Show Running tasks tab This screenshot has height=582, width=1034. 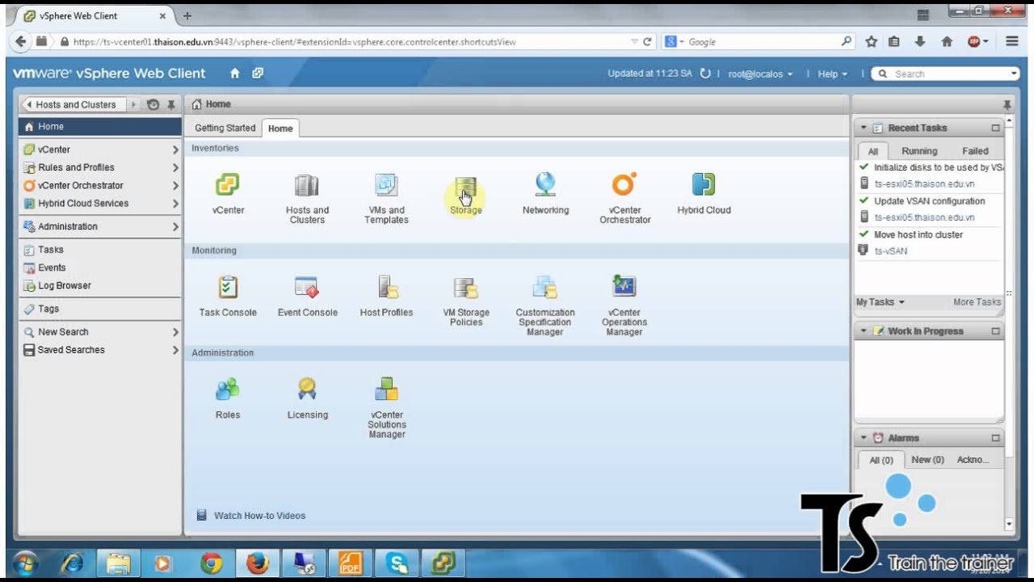(919, 151)
